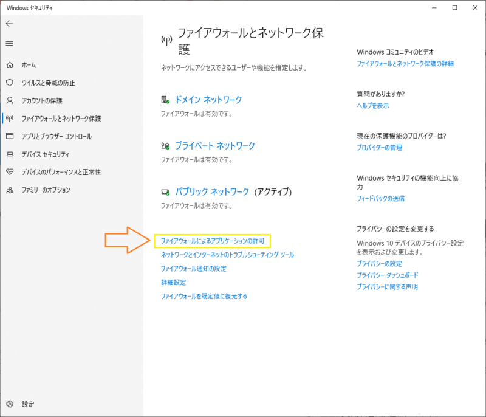
Task: Open ファミリーのオプション
Action: coord(46,190)
